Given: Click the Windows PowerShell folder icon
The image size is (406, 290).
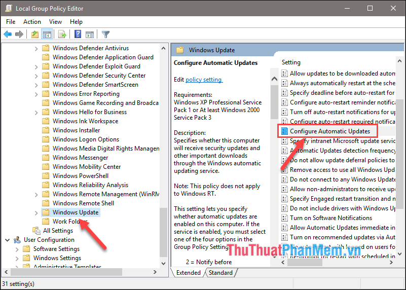Looking at the screenshot, I should (x=46, y=175).
